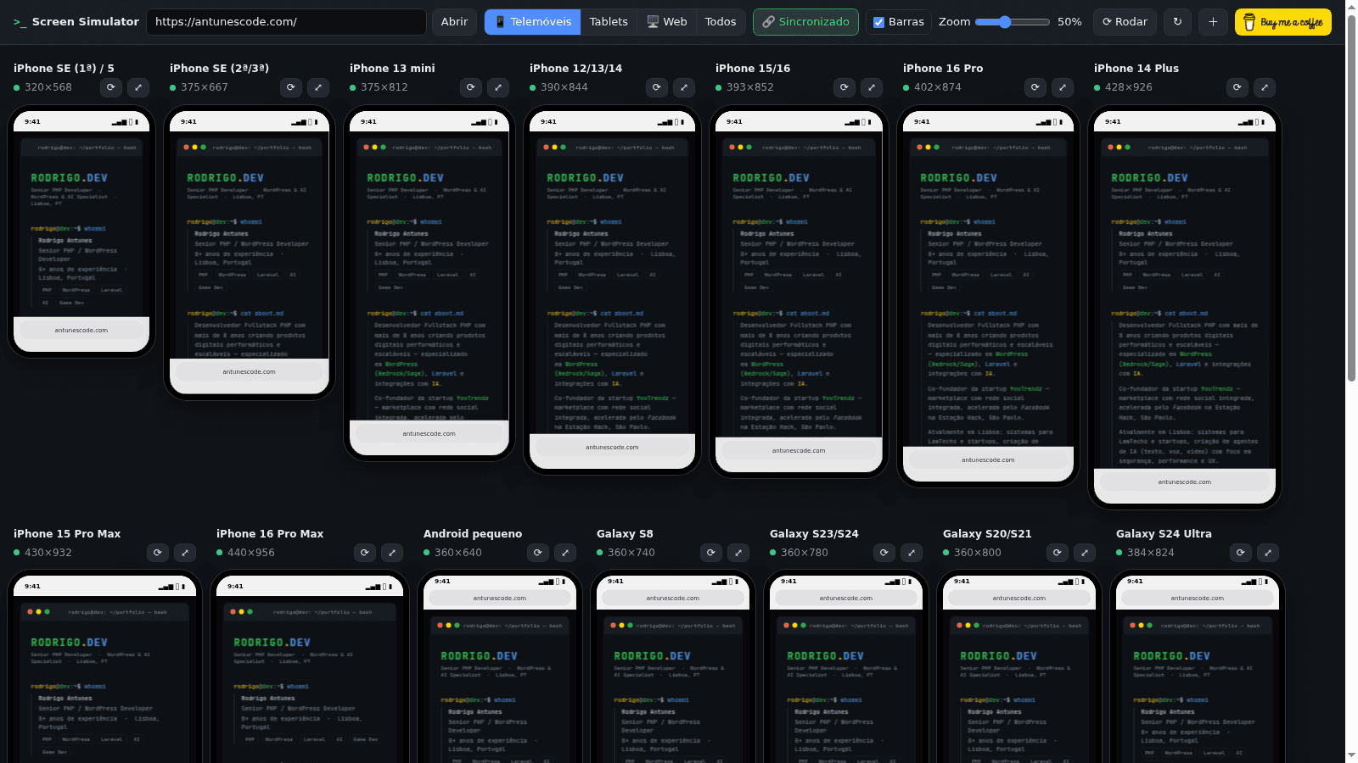Toggle the Barras checkbox
Viewport: 1358px width, 763px height.
click(879, 22)
